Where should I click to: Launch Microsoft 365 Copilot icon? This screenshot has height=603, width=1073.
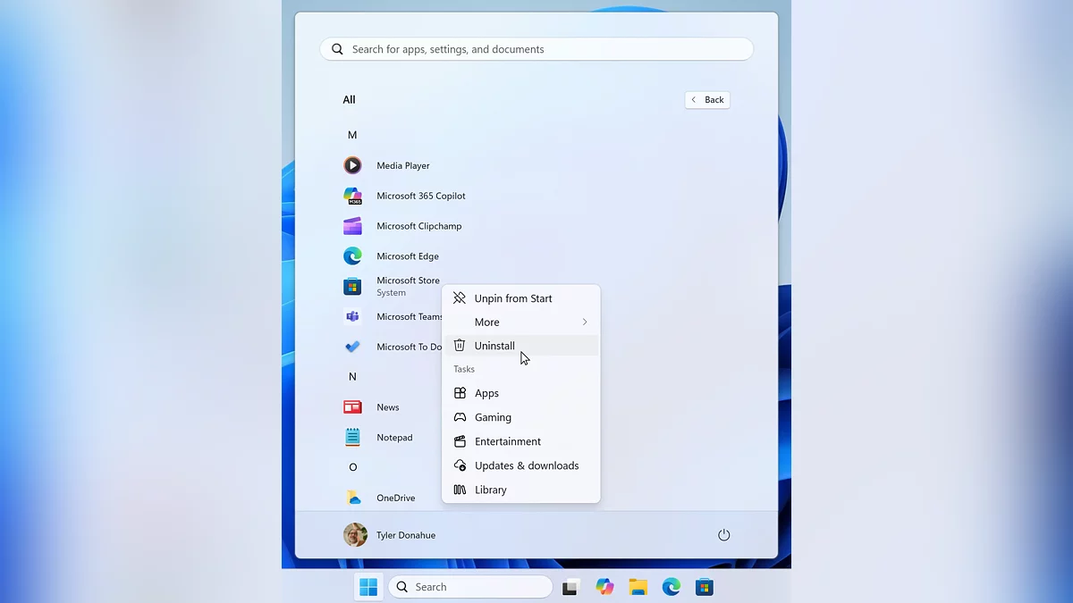(352, 196)
